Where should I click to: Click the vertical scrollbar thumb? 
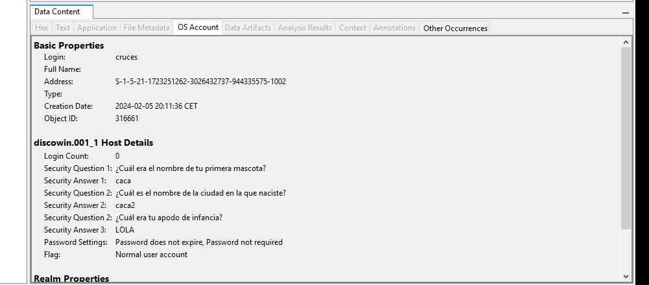(x=626, y=139)
